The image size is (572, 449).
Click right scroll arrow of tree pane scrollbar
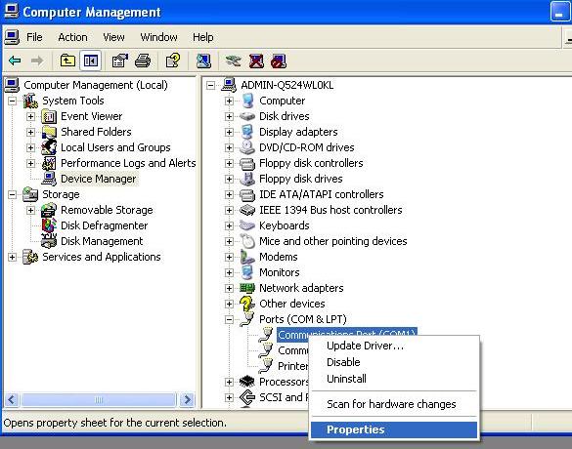[x=188, y=400]
